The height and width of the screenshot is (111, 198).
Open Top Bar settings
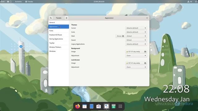coord(58,43)
